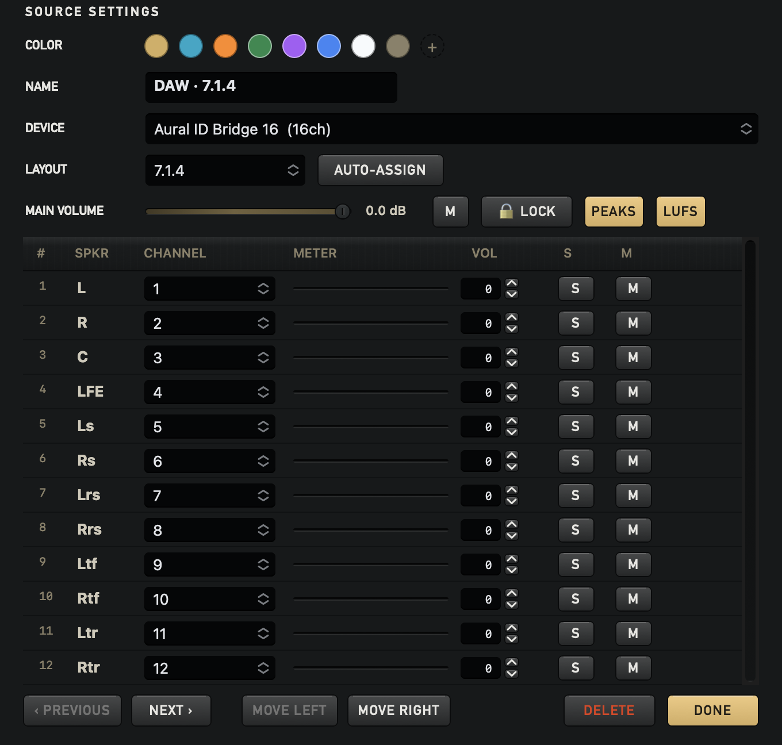Click the Ltf speaker label
The height and width of the screenshot is (745, 782).
(87, 564)
